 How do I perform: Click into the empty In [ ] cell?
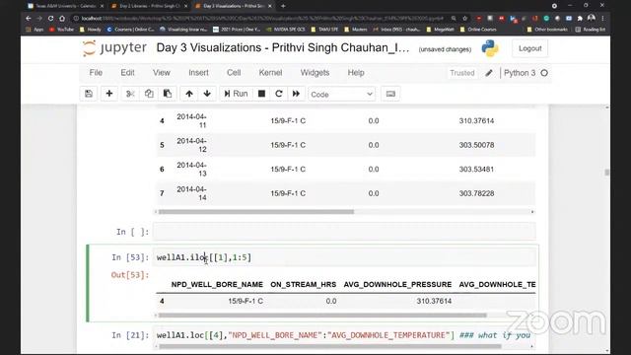click(x=344, y=232)
